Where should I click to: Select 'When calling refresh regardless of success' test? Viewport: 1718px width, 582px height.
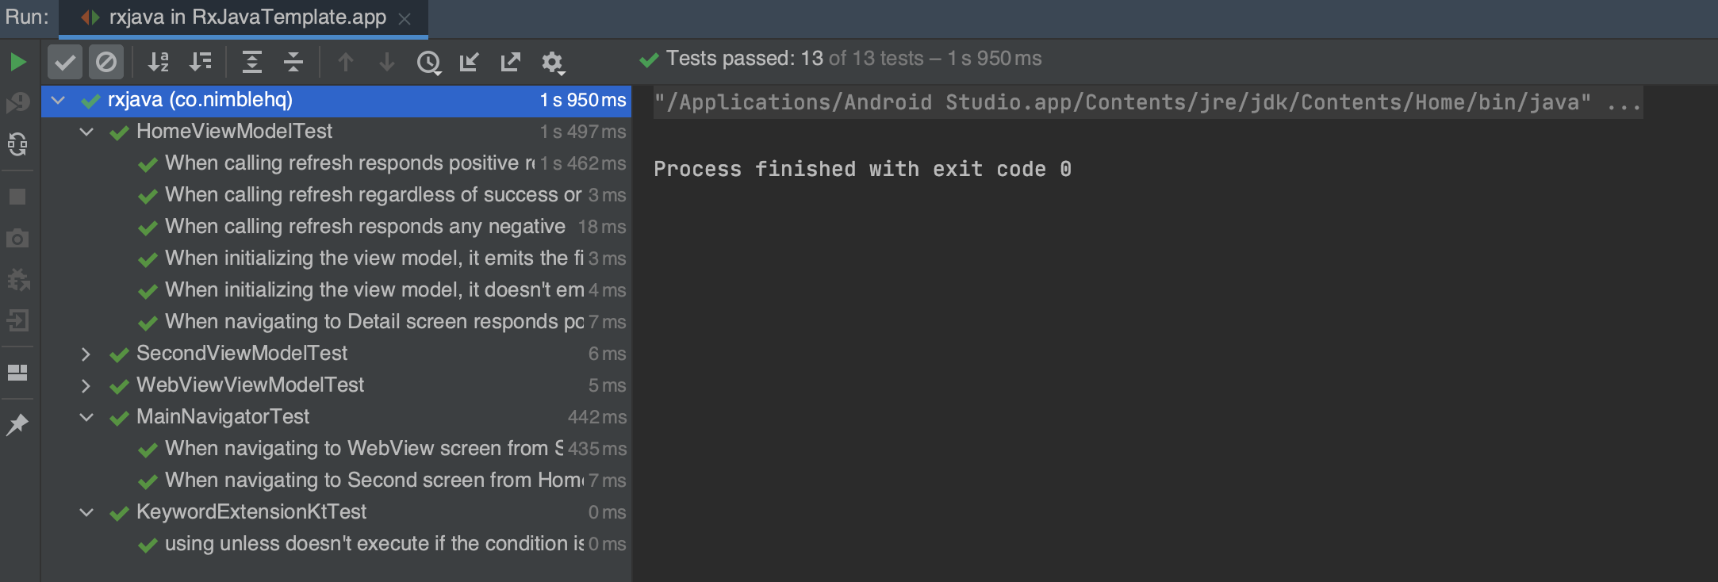(336, 195)
